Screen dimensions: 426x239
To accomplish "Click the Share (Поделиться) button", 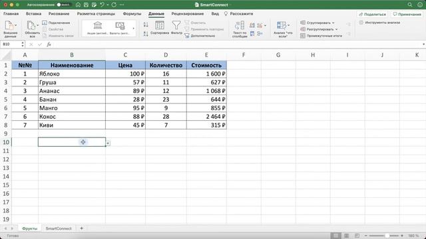I will point(372,14).
